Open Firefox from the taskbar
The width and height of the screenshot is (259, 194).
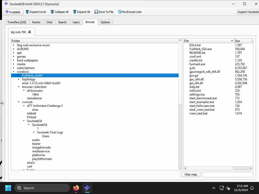coord(76,188)
